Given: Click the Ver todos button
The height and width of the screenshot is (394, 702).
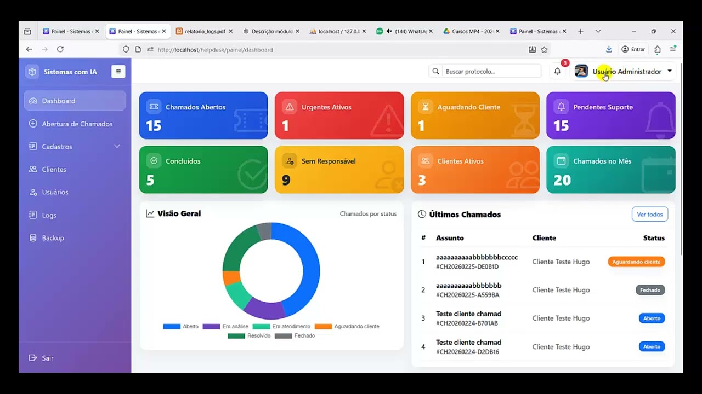Looking at the screenshot, I should click(650, 215).
